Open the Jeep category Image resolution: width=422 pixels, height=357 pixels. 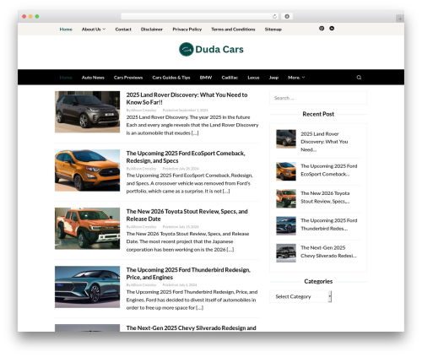click(273, 78)
